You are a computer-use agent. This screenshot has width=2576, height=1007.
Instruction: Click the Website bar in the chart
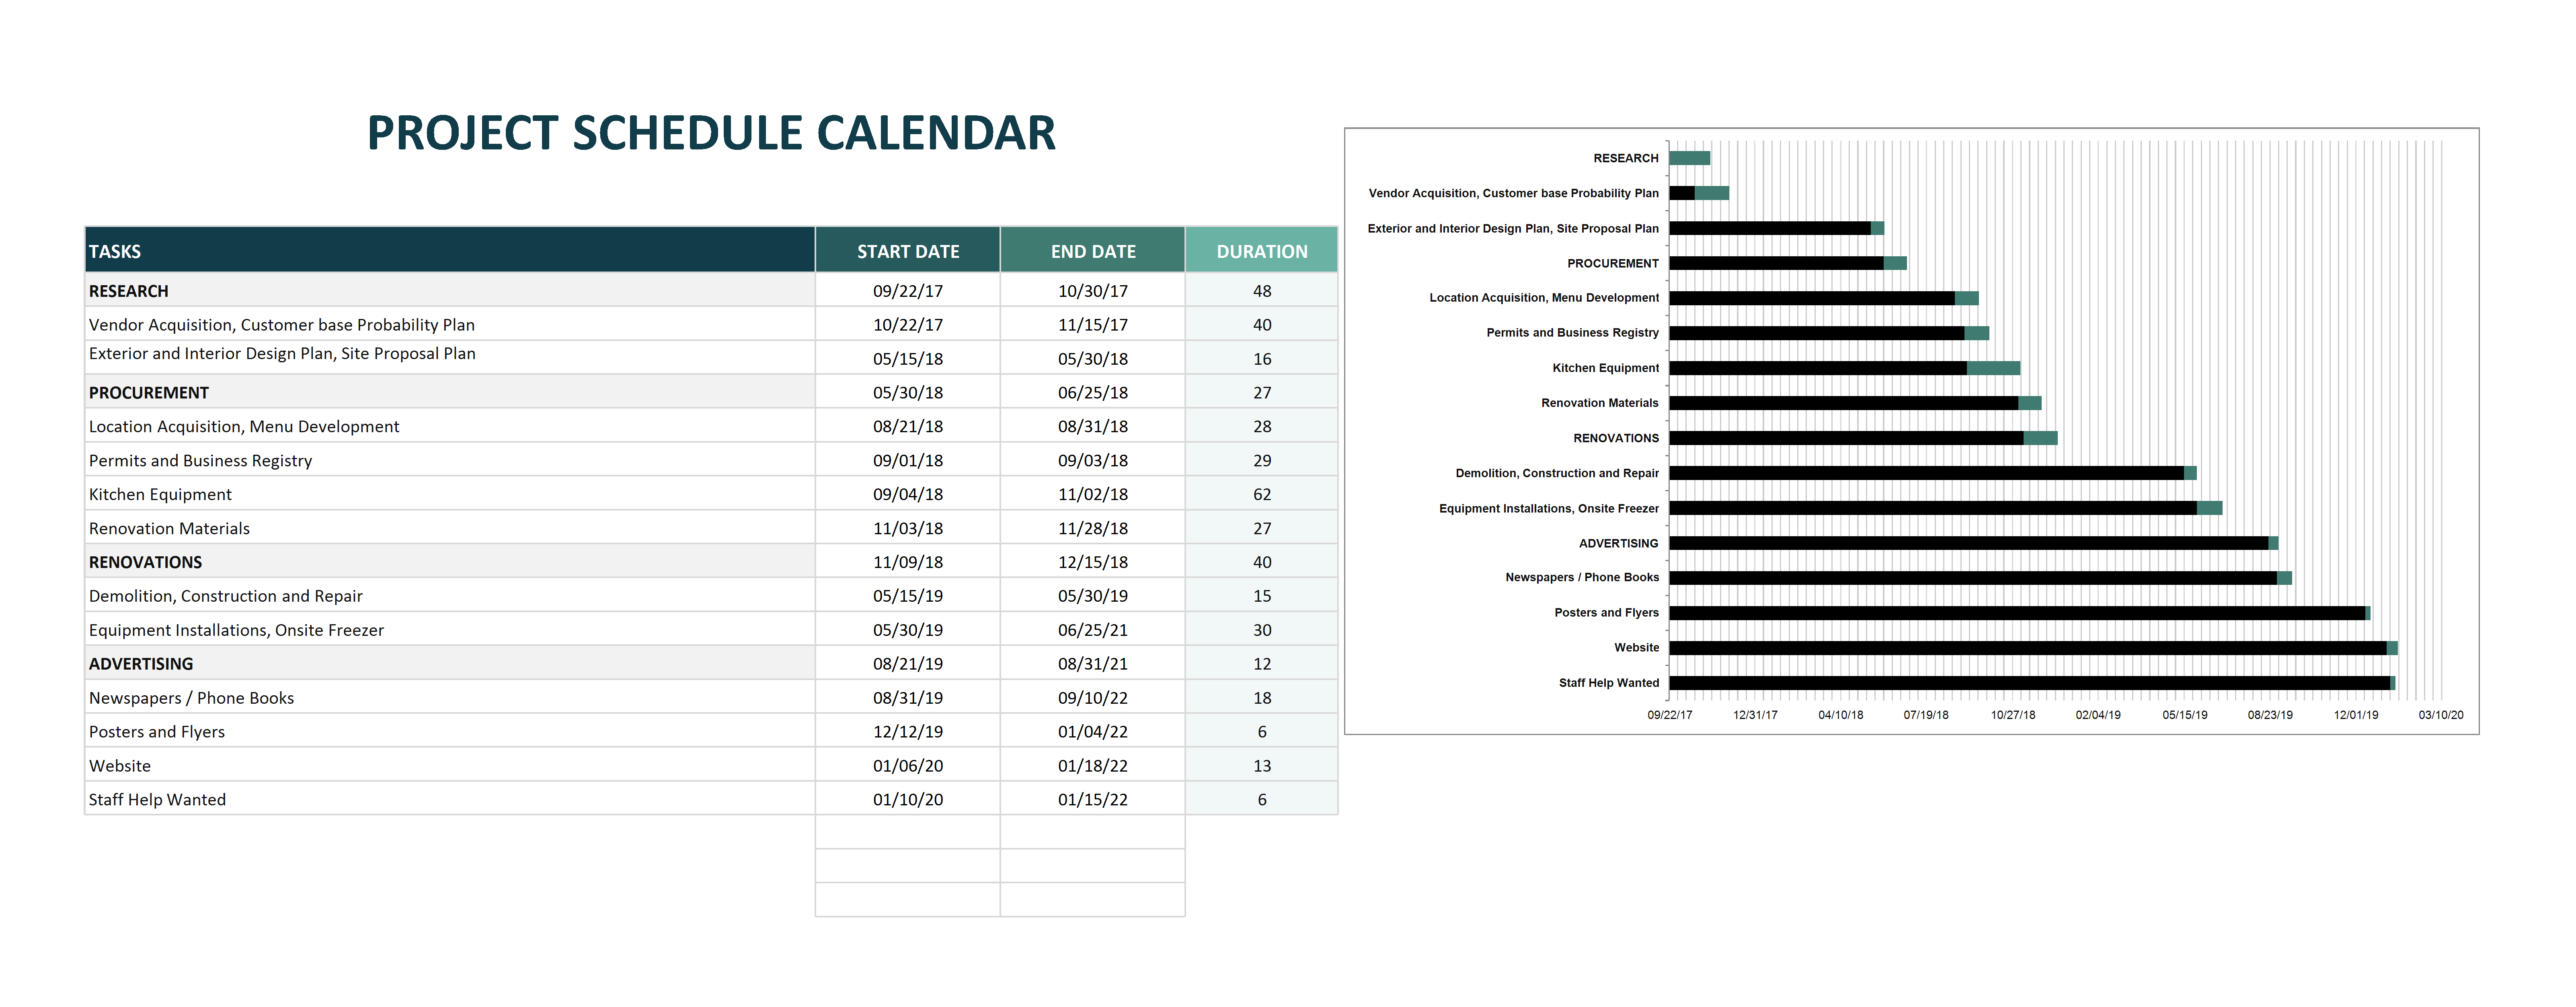2033,648
